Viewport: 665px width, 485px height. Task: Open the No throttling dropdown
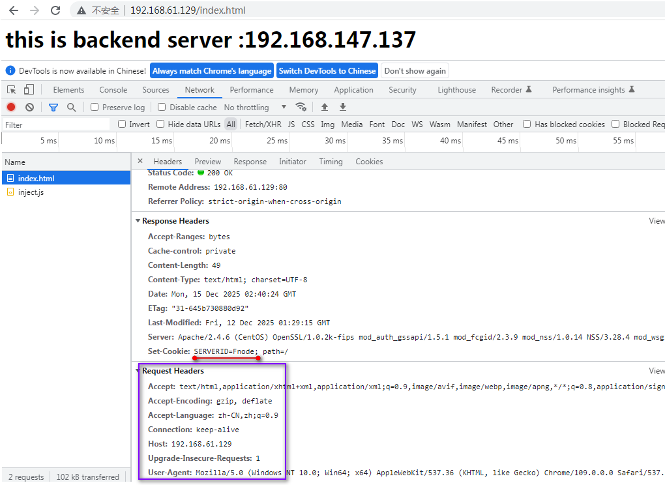[x=256, y=108]
